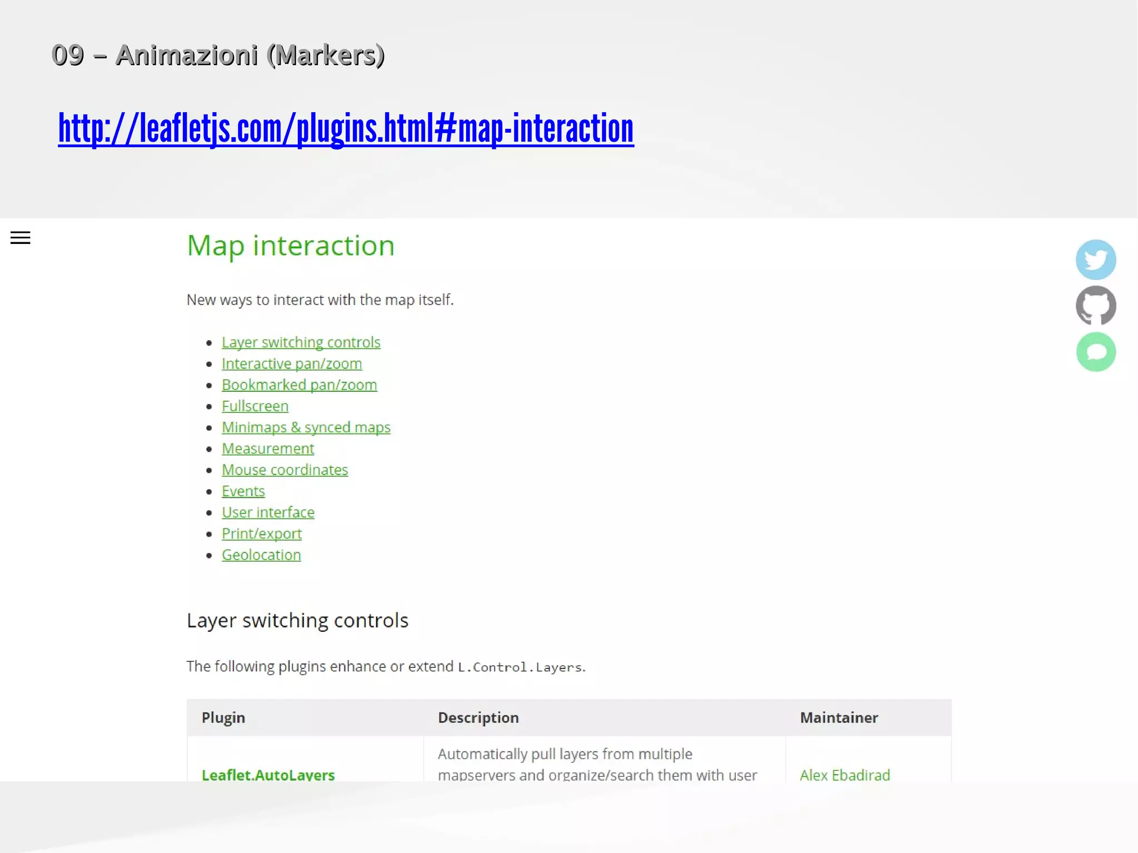Select the Maintainer column header
Image resolution: width=1138 pixels, height=853 pixels.
tap(838, 717)
